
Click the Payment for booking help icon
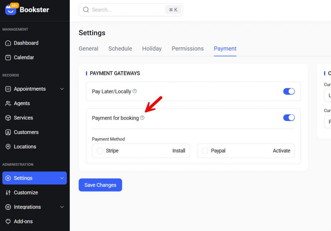coord(142,118)
